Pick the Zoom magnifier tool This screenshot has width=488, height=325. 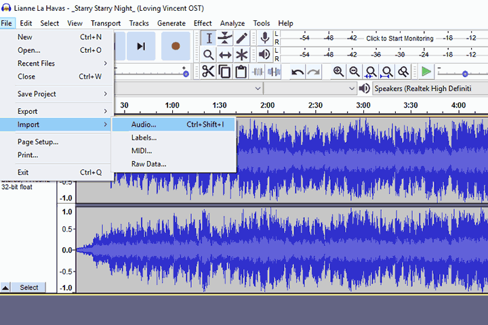(209, 55)
